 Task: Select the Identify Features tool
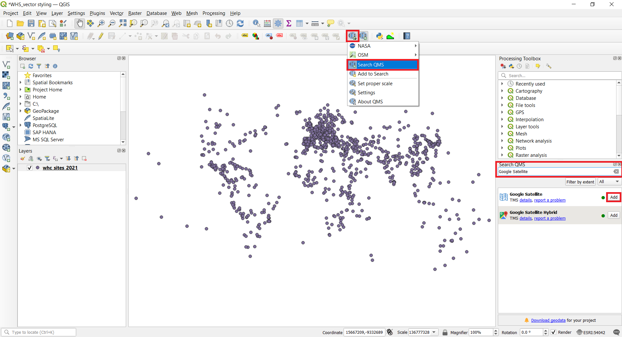coord(256,23)
